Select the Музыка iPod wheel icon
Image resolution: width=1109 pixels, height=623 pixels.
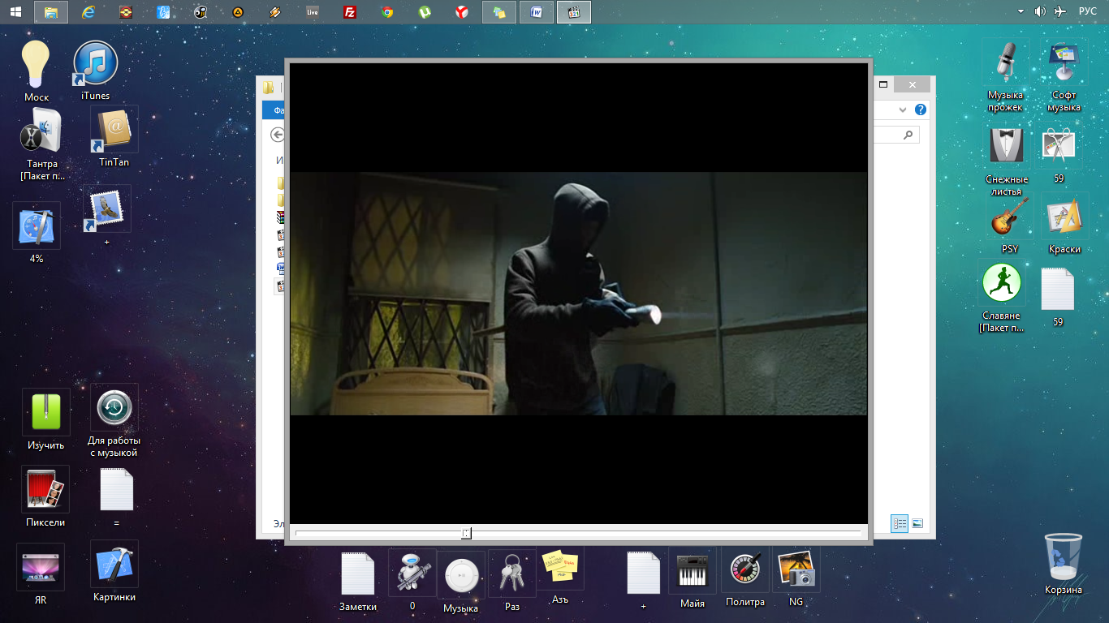(461, 582)
